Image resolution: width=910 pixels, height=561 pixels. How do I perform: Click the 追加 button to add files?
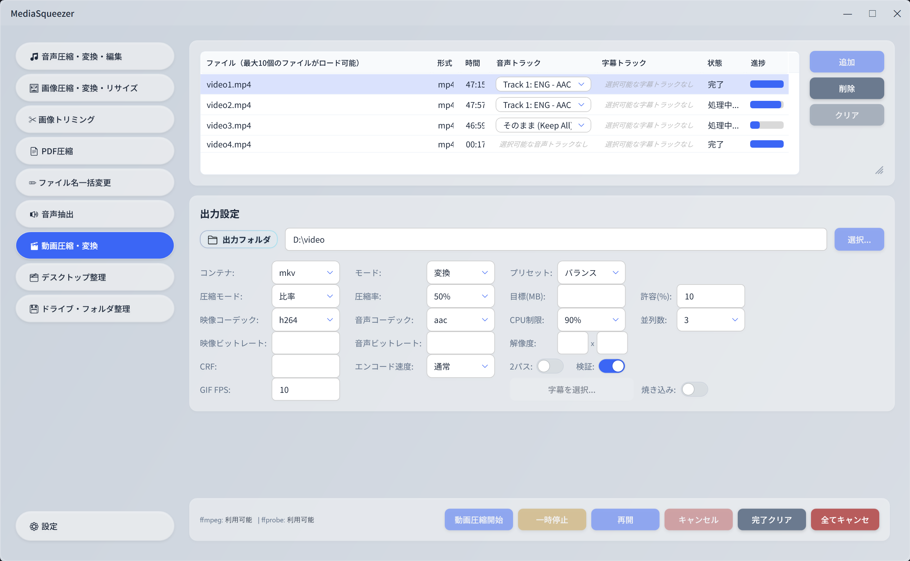point(846,62)
